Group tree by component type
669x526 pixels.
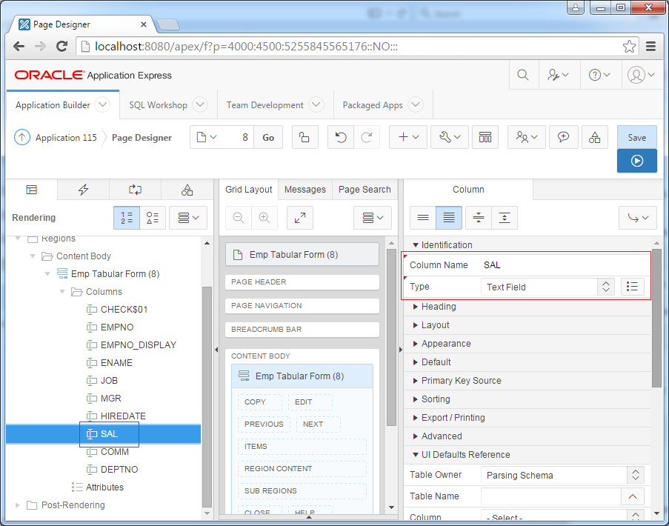point(153,218)
